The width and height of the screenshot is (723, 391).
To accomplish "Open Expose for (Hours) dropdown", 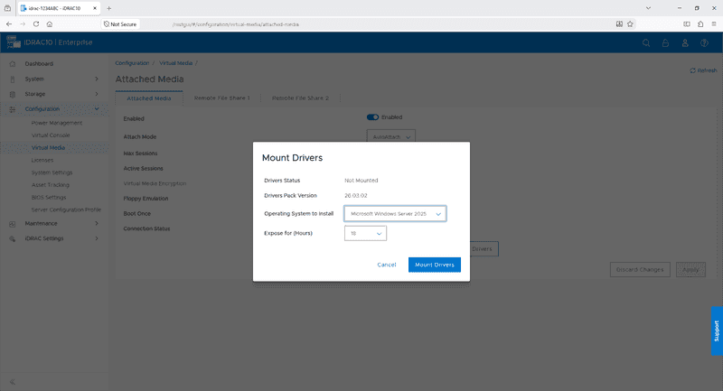I will click(x=365, y=234).
